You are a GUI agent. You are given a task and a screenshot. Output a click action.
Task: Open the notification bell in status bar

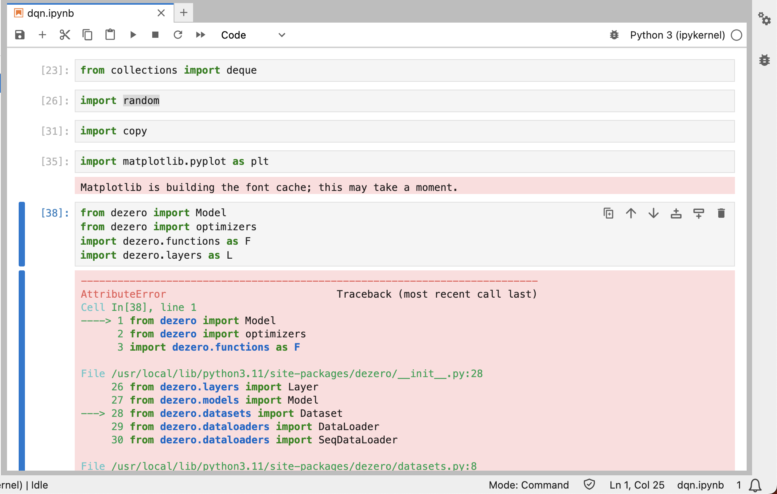click(755, 485)
